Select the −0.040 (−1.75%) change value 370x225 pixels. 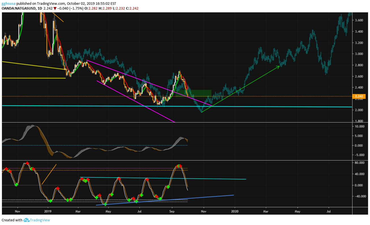(x=70, y=8)
